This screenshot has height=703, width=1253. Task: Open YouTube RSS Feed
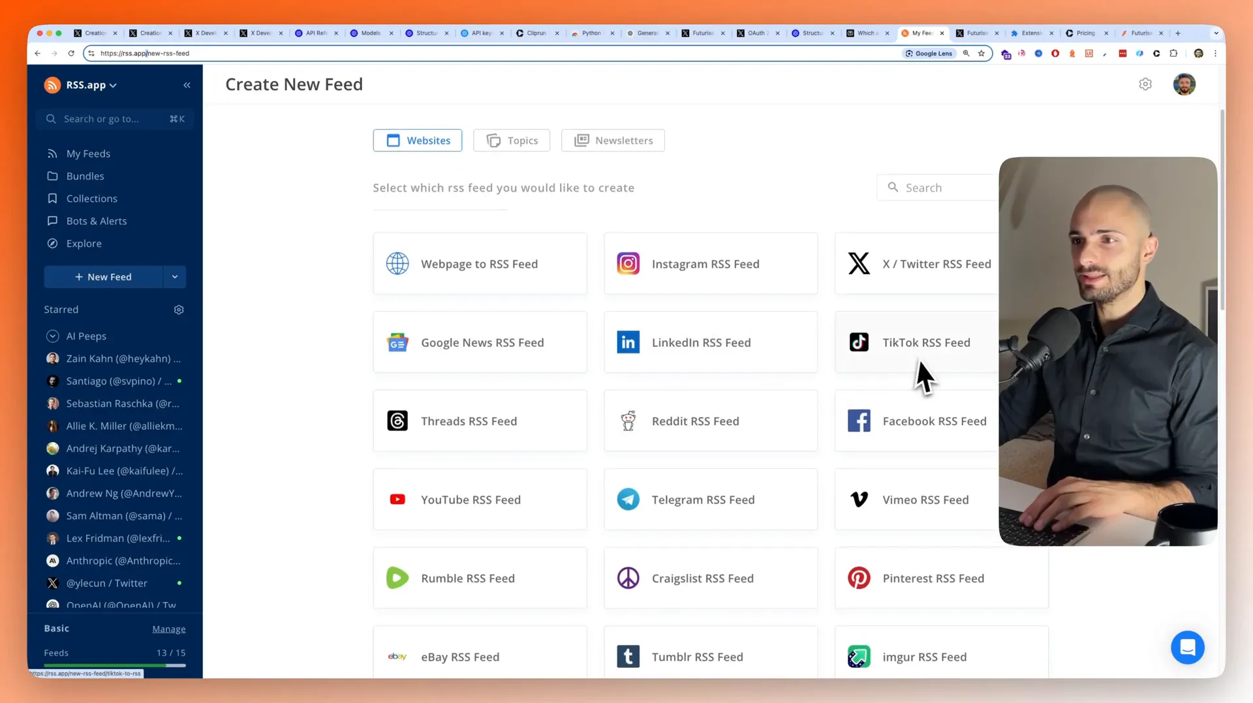[x=480, y=500]
